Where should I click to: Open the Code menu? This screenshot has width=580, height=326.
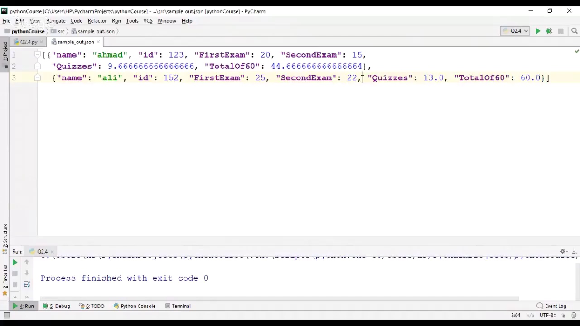tap(76, 21)
